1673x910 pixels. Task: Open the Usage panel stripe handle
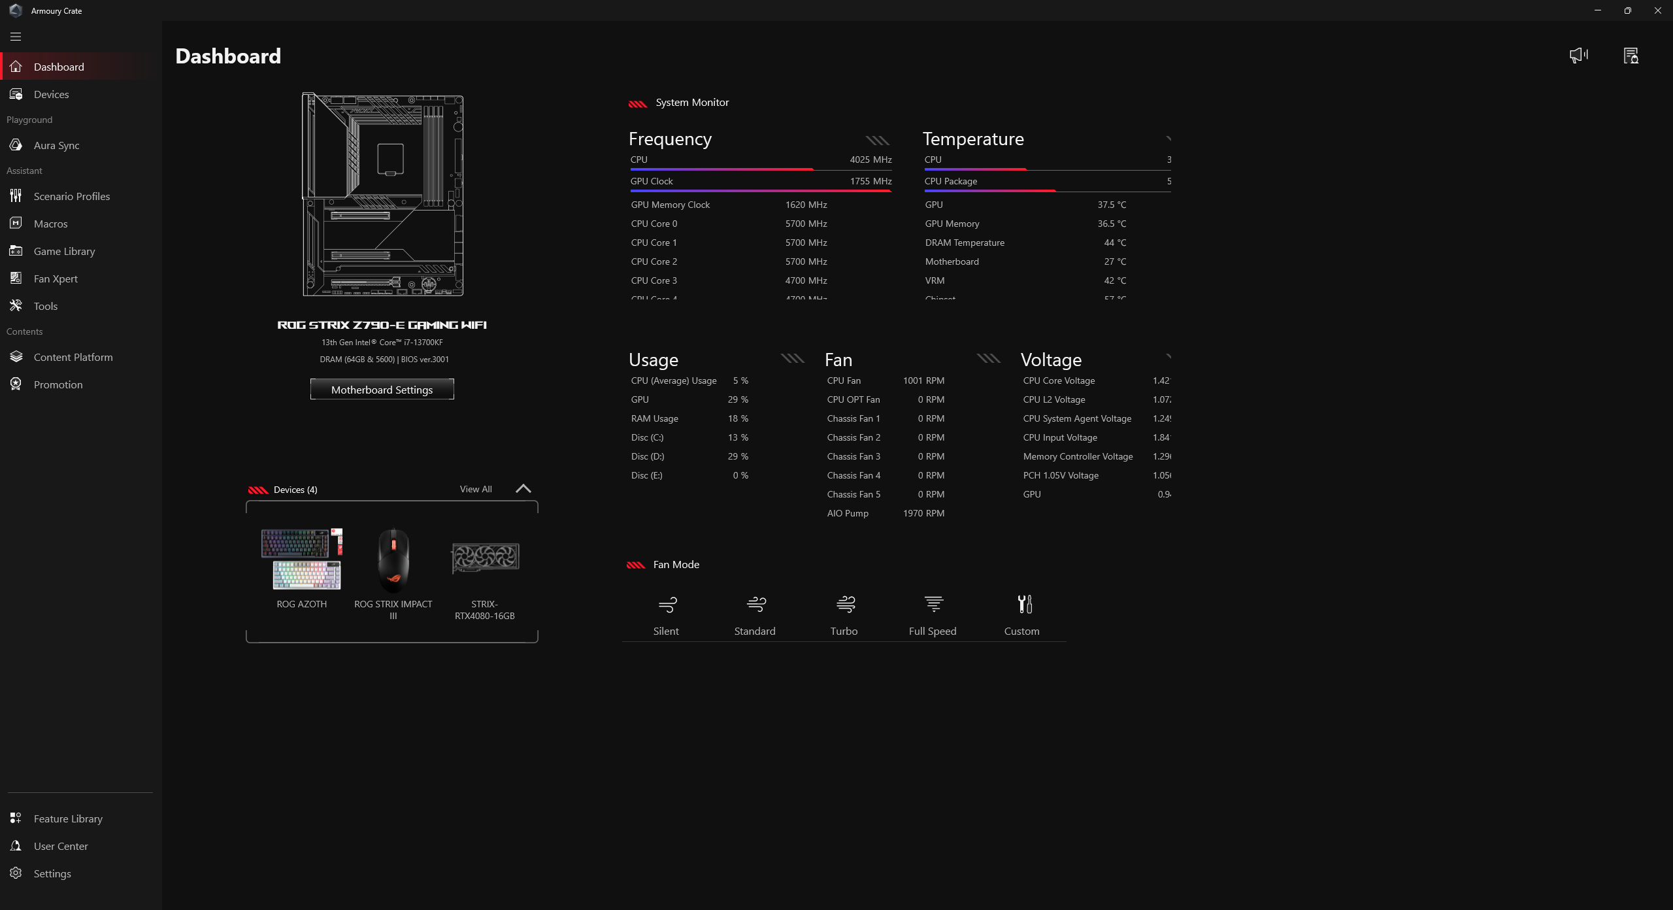point(792,358)
